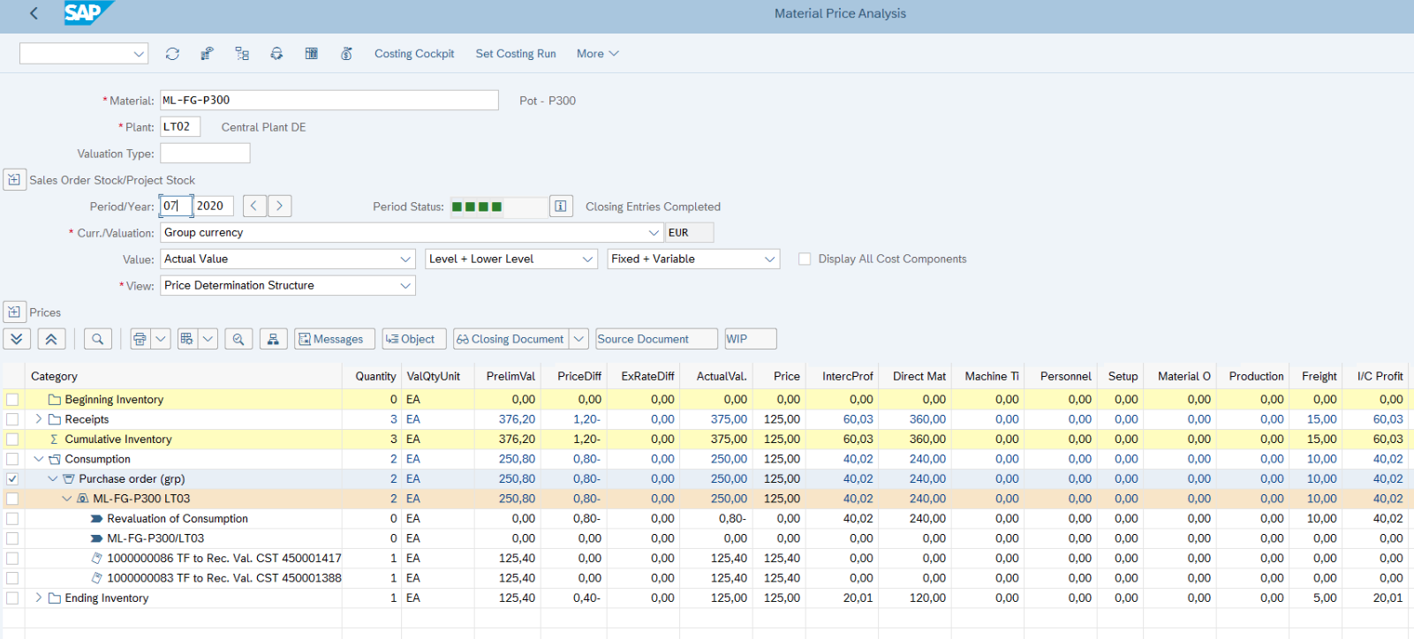Click the document icon of 1000000086 row
Screen dimensions: 1414x639
coord(97,559)
